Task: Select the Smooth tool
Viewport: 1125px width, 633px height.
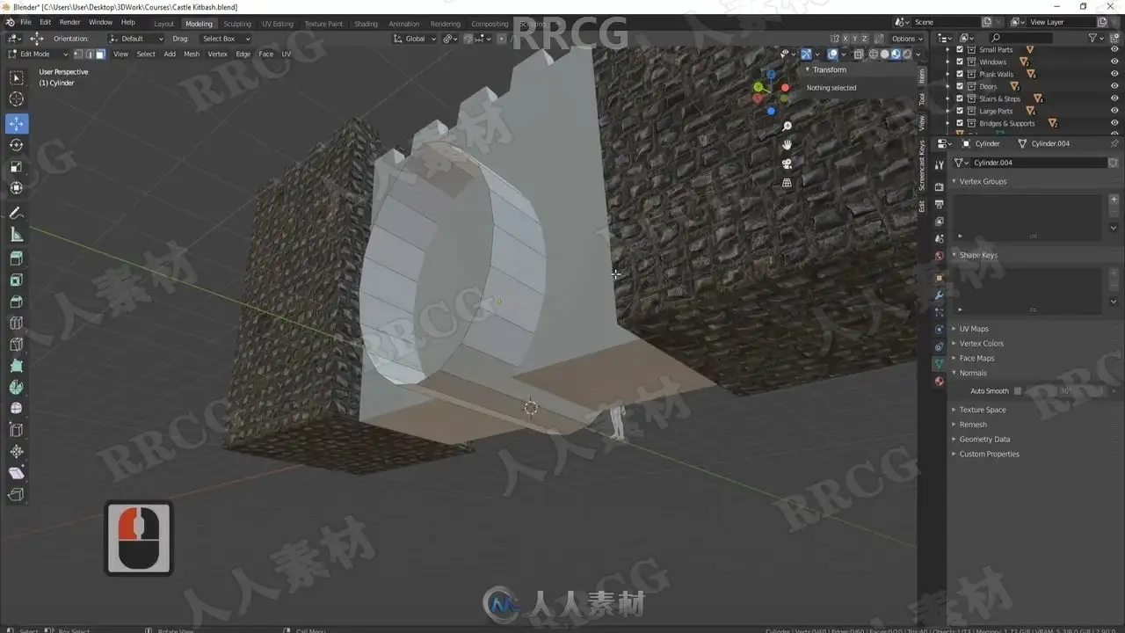Action: pos(17,408)
